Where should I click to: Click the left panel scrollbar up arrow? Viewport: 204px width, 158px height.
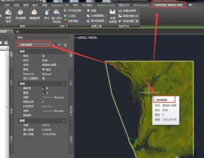click(x=7, y=53)
